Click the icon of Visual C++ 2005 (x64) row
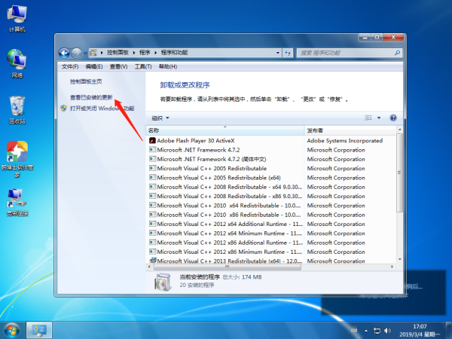The height and width of the screenshot is (339, 452). pos(152,177)
